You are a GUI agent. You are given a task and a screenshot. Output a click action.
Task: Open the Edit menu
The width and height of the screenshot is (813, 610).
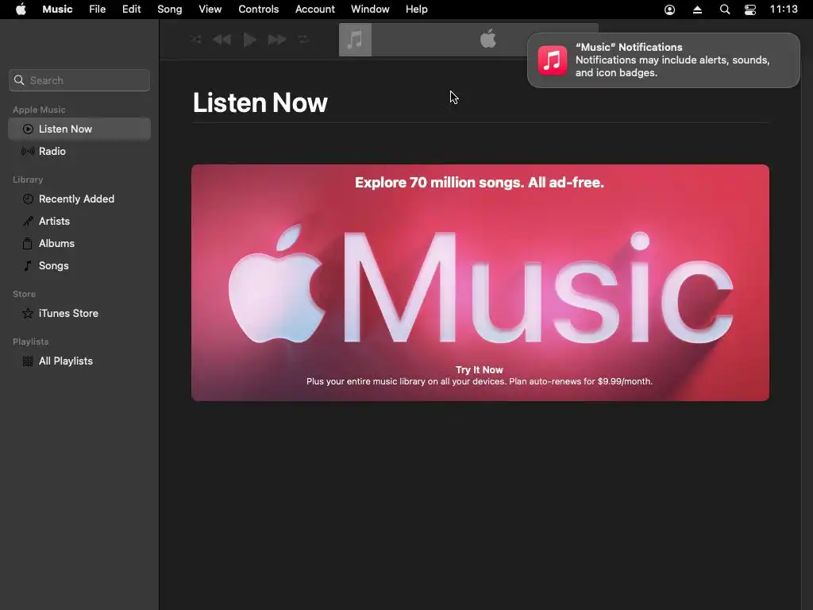tap(132, 10)
